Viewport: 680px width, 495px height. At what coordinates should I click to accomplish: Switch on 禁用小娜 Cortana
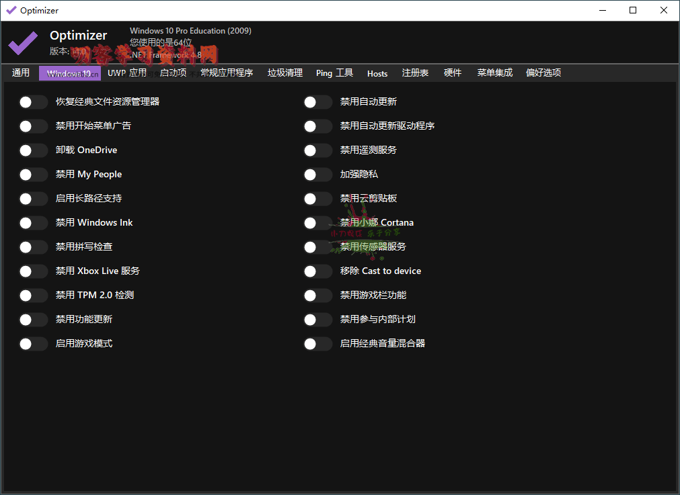[317, 223]
